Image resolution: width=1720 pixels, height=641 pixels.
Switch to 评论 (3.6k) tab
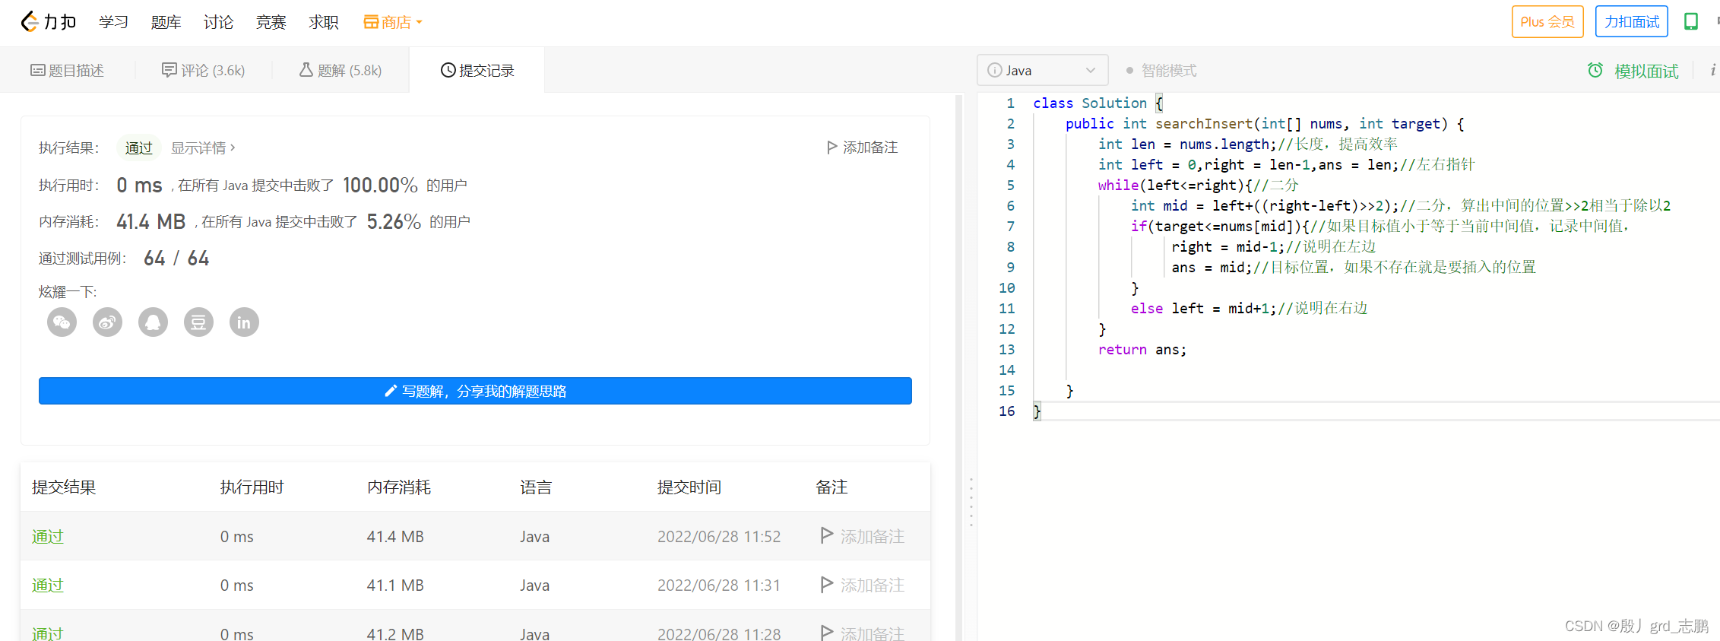(203, 70)
